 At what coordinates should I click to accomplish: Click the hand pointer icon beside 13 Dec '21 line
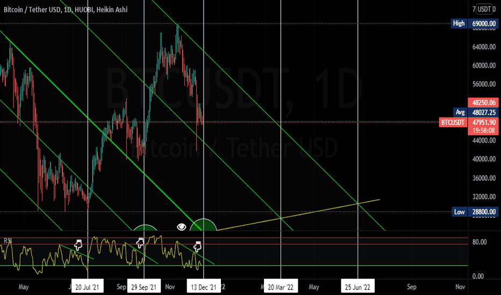tap(198, 247)
